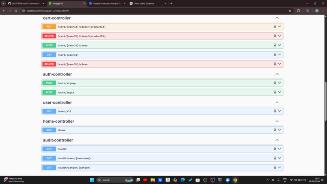
Task: Open File Explorer from taskbar
Action: pyautogui.click(x=153, y=180)
